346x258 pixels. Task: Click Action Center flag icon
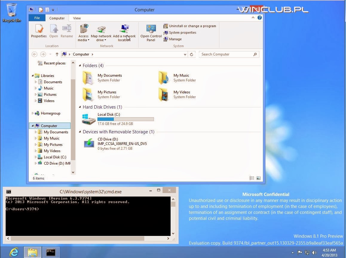[x=300, y=253]
